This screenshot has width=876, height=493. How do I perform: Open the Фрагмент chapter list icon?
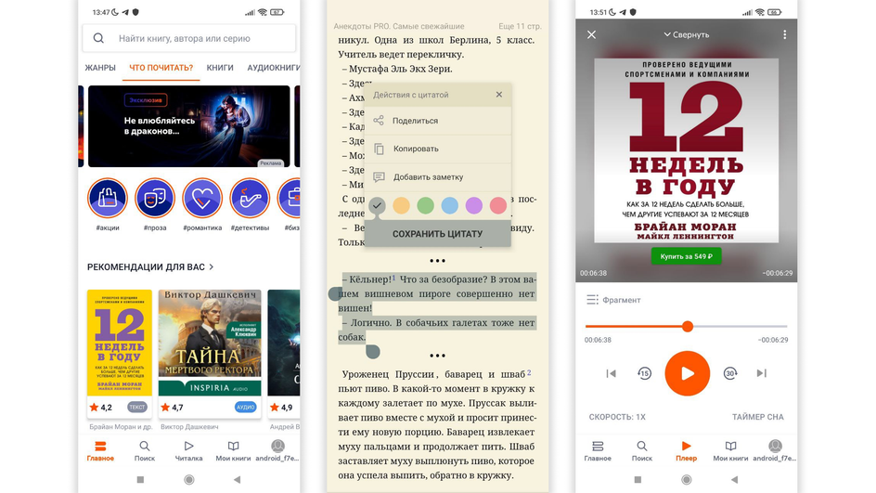[592, 300]
